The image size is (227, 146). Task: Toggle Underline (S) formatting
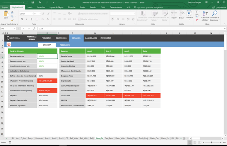(32, 19)
